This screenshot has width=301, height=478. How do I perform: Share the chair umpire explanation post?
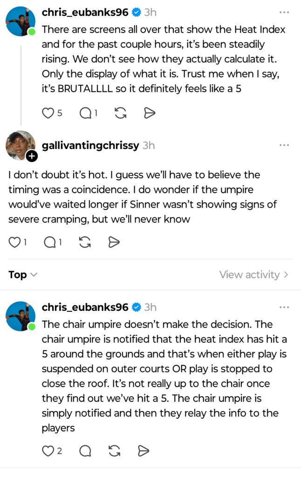[x=143, y=451]
